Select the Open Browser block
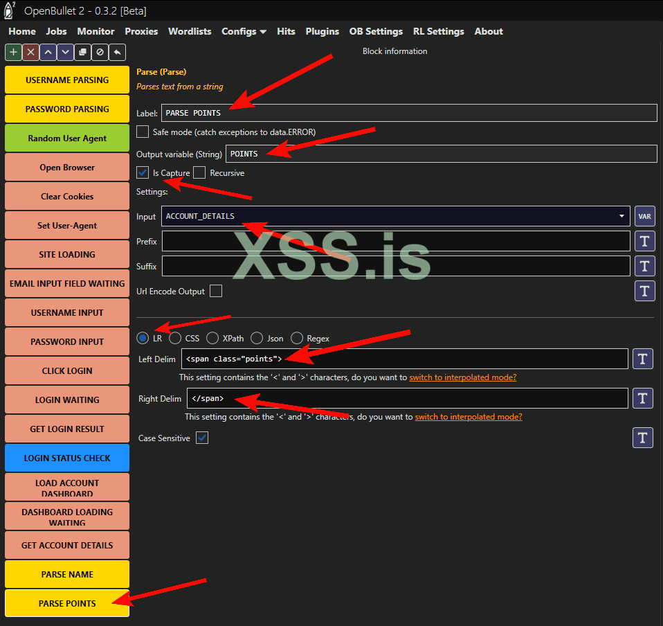663x626 pixels. pos(67,168)
